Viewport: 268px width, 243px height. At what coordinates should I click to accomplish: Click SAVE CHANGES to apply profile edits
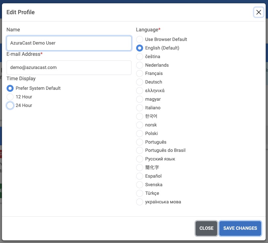coord(240,228)
